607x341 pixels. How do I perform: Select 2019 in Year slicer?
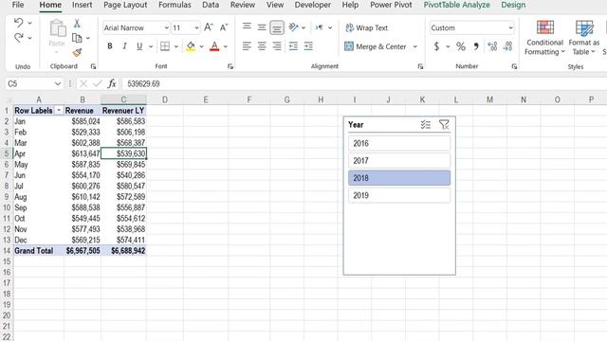(x=399, y=195)
